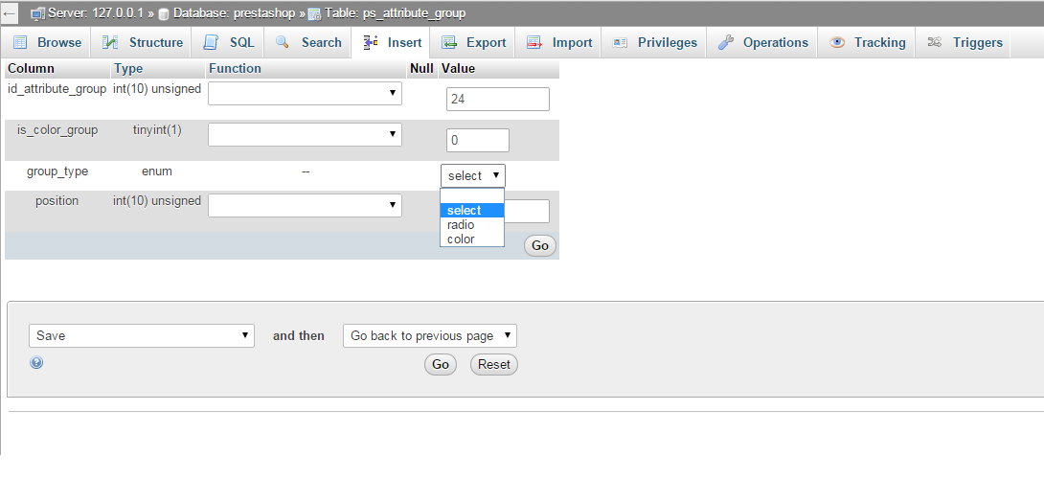This screenshot has height=479, width=1044.
Task: Click the Insert tab icon
Action: 371,42
